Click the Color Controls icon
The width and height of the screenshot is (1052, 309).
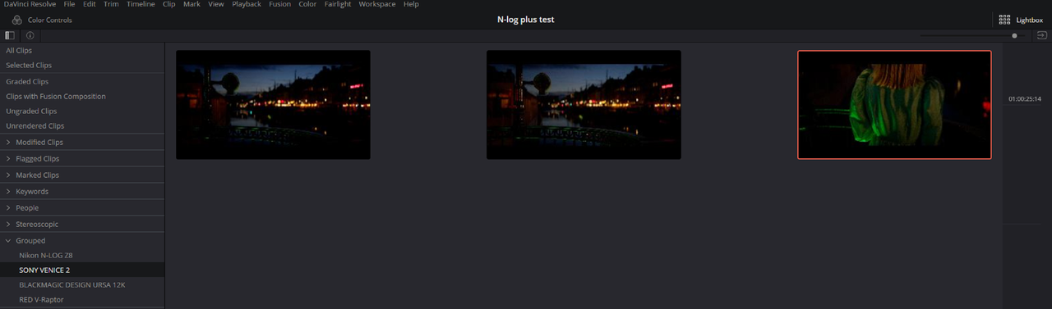point(16,20)
